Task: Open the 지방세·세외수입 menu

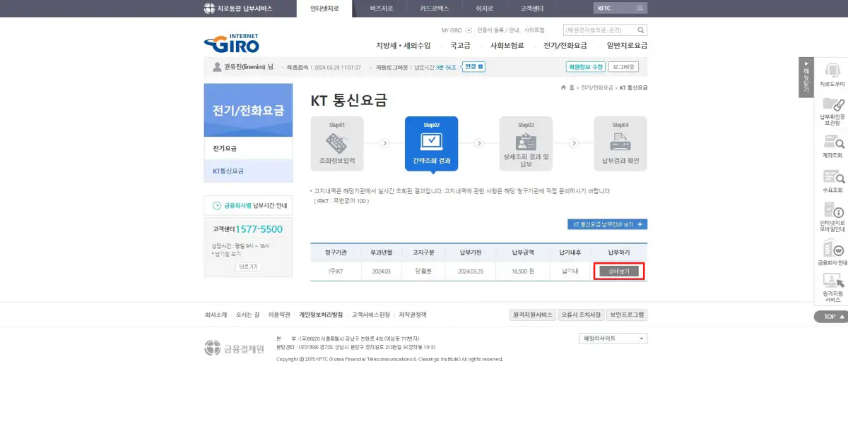Action: 403,45
